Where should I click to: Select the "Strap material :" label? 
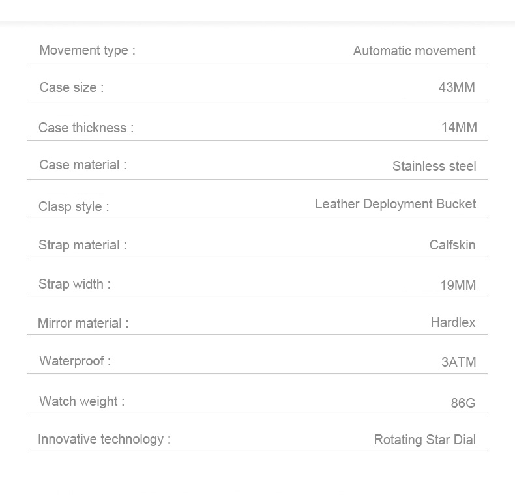(83, 245)
